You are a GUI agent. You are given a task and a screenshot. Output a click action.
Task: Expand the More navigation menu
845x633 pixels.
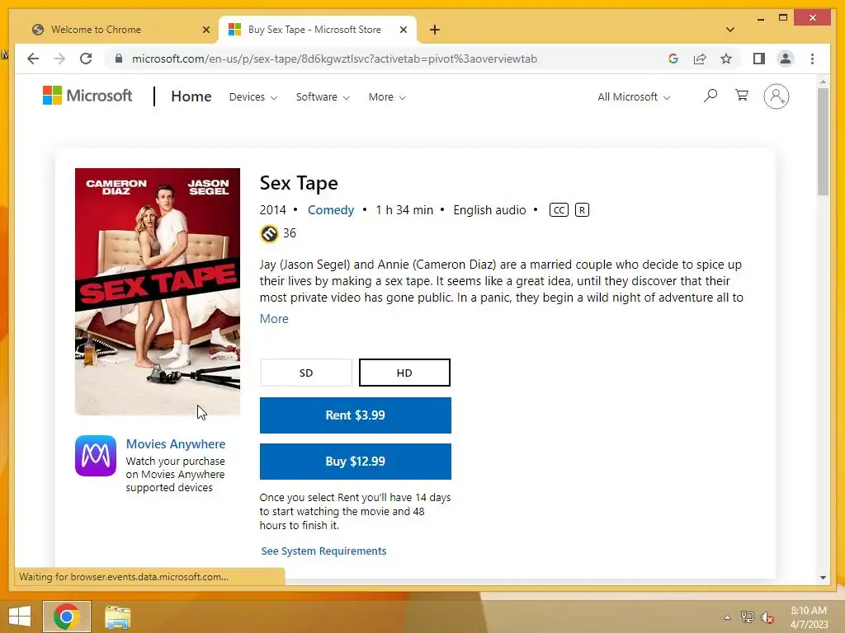pos(387,97)
